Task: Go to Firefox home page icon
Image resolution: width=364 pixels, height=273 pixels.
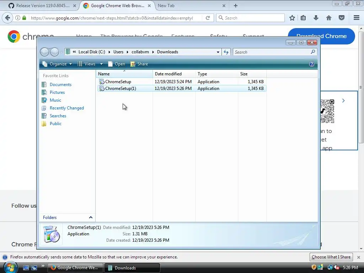Action: coord(329,18)
